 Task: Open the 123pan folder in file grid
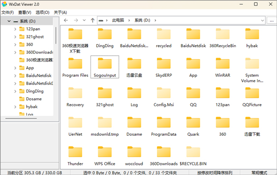point(223,93)
